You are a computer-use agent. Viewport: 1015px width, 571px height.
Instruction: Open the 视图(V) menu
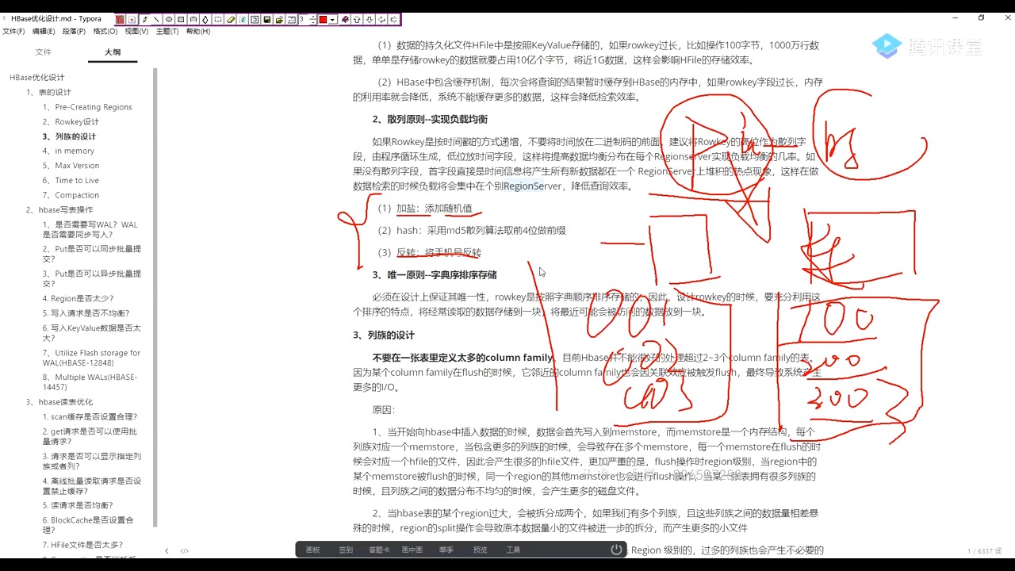pyautogui.click(x=136, y=32)
